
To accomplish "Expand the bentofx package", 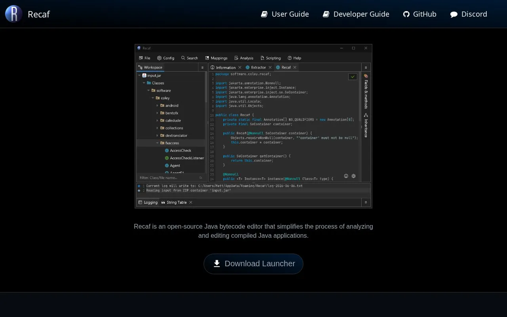I will 157,113.
